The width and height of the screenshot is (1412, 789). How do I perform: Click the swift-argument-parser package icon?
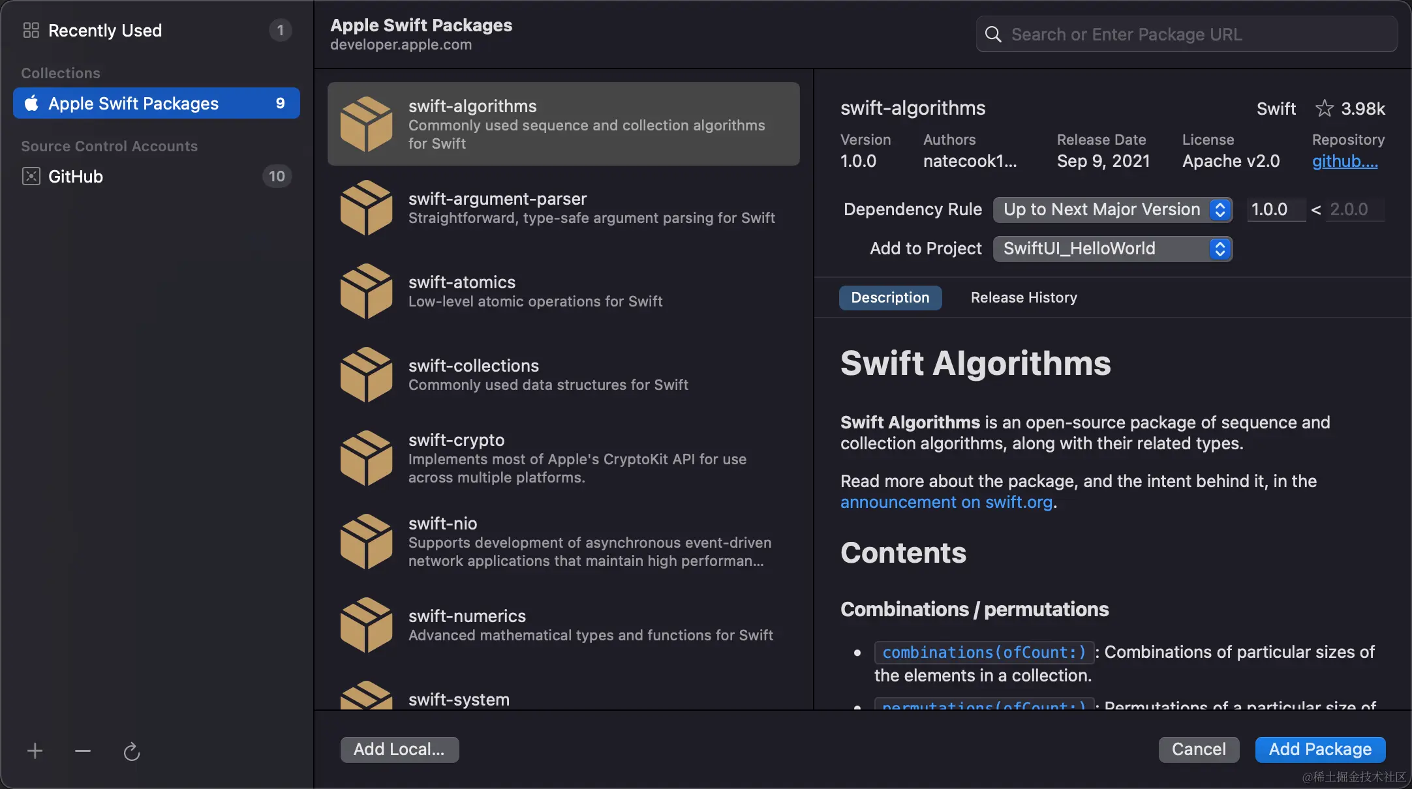pos(366,207)
